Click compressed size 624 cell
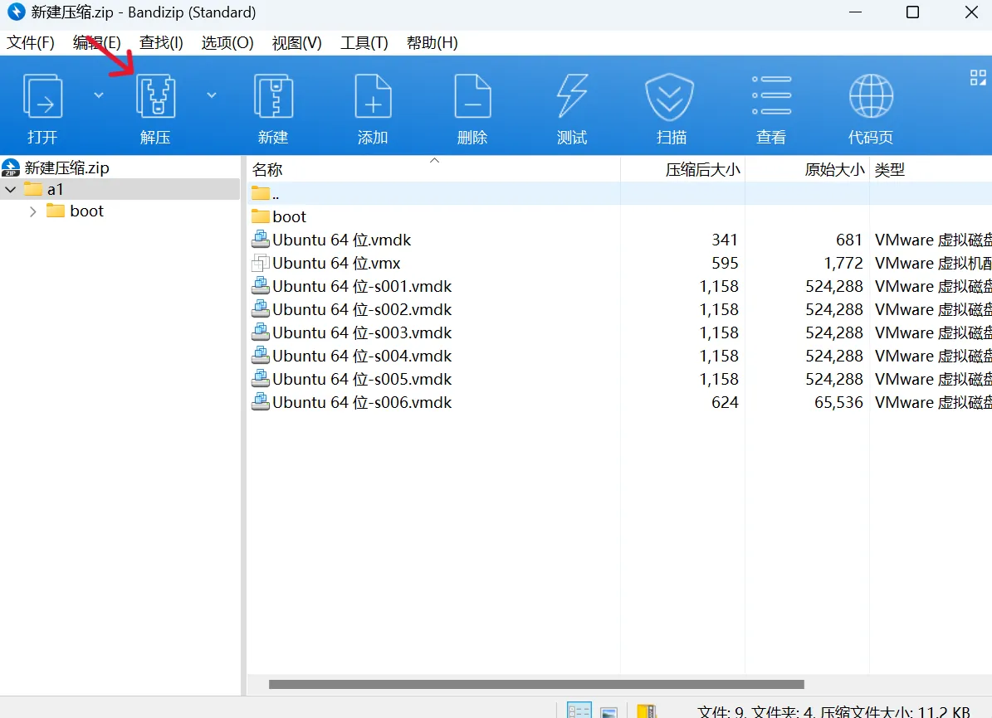Image resolution: width=992 pixels, height=718 pixels. click(x=725, y=402)
